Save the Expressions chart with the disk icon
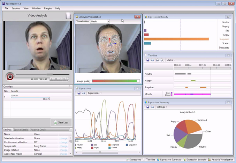The width and height of the screenshot is (236, 163). [79, 93]
